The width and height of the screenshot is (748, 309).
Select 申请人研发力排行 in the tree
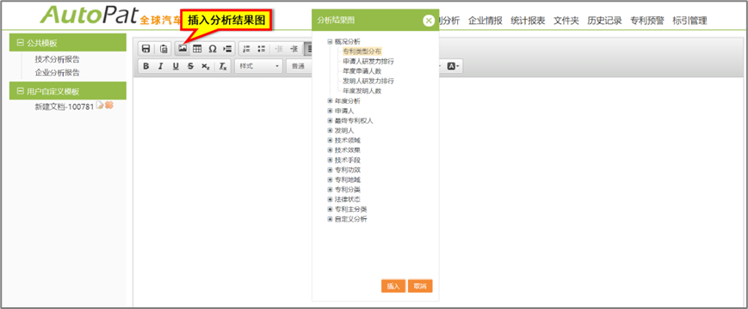pyautogui.click(x=368, y=61)
